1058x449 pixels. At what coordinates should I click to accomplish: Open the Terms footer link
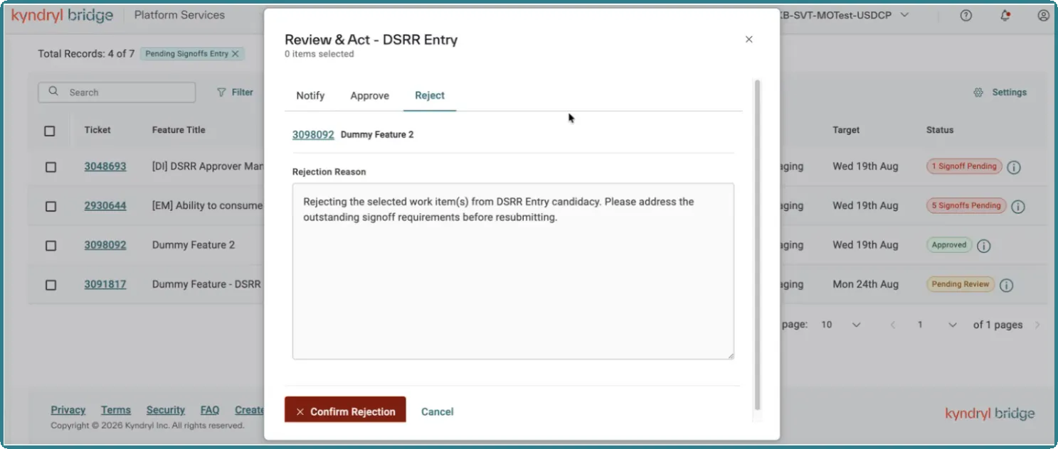pyautogui.click(x=116, y=410)
